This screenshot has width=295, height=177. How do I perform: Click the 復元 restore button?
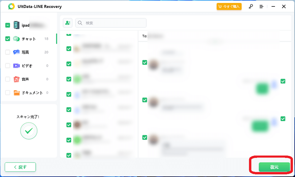tap(274, 167)
